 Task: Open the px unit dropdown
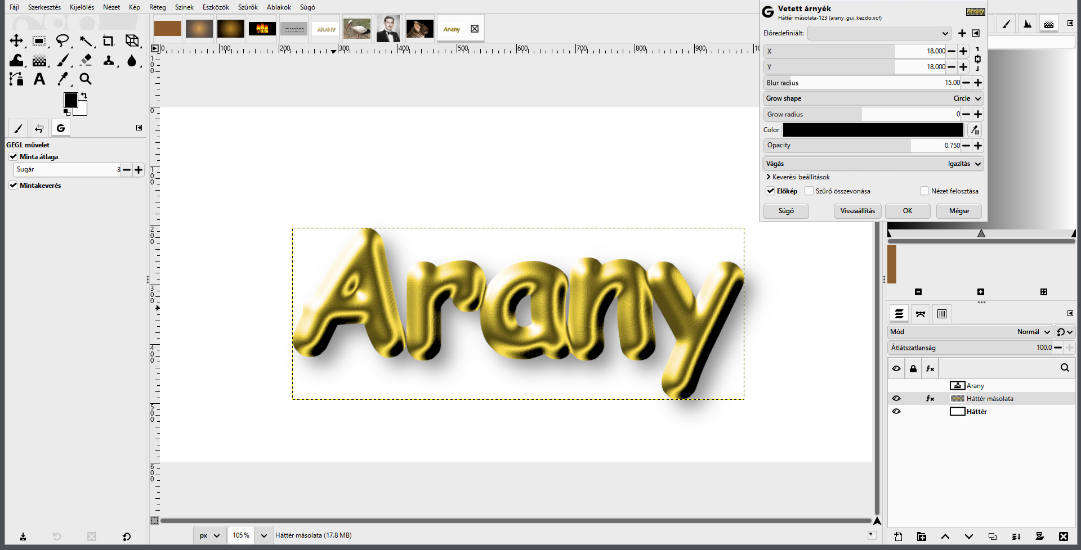pyautogui.click(x=210, y=535)
